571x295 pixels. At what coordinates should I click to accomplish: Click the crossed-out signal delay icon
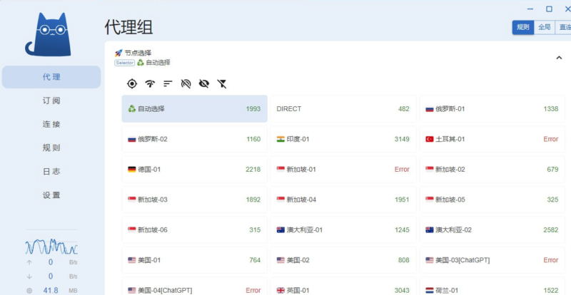pyautogui.click(x=186, y=84)
